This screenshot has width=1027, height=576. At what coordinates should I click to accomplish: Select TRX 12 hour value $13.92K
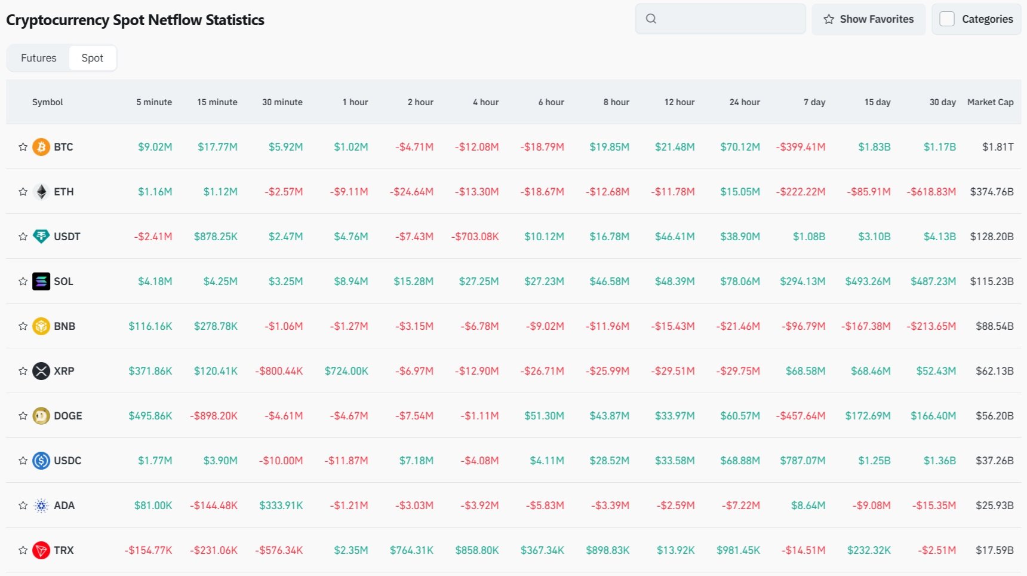click(x=676, y=550)
